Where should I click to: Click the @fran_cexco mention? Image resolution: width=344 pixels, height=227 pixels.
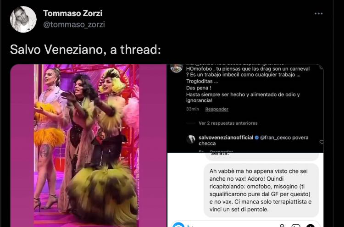pos(273,138)
